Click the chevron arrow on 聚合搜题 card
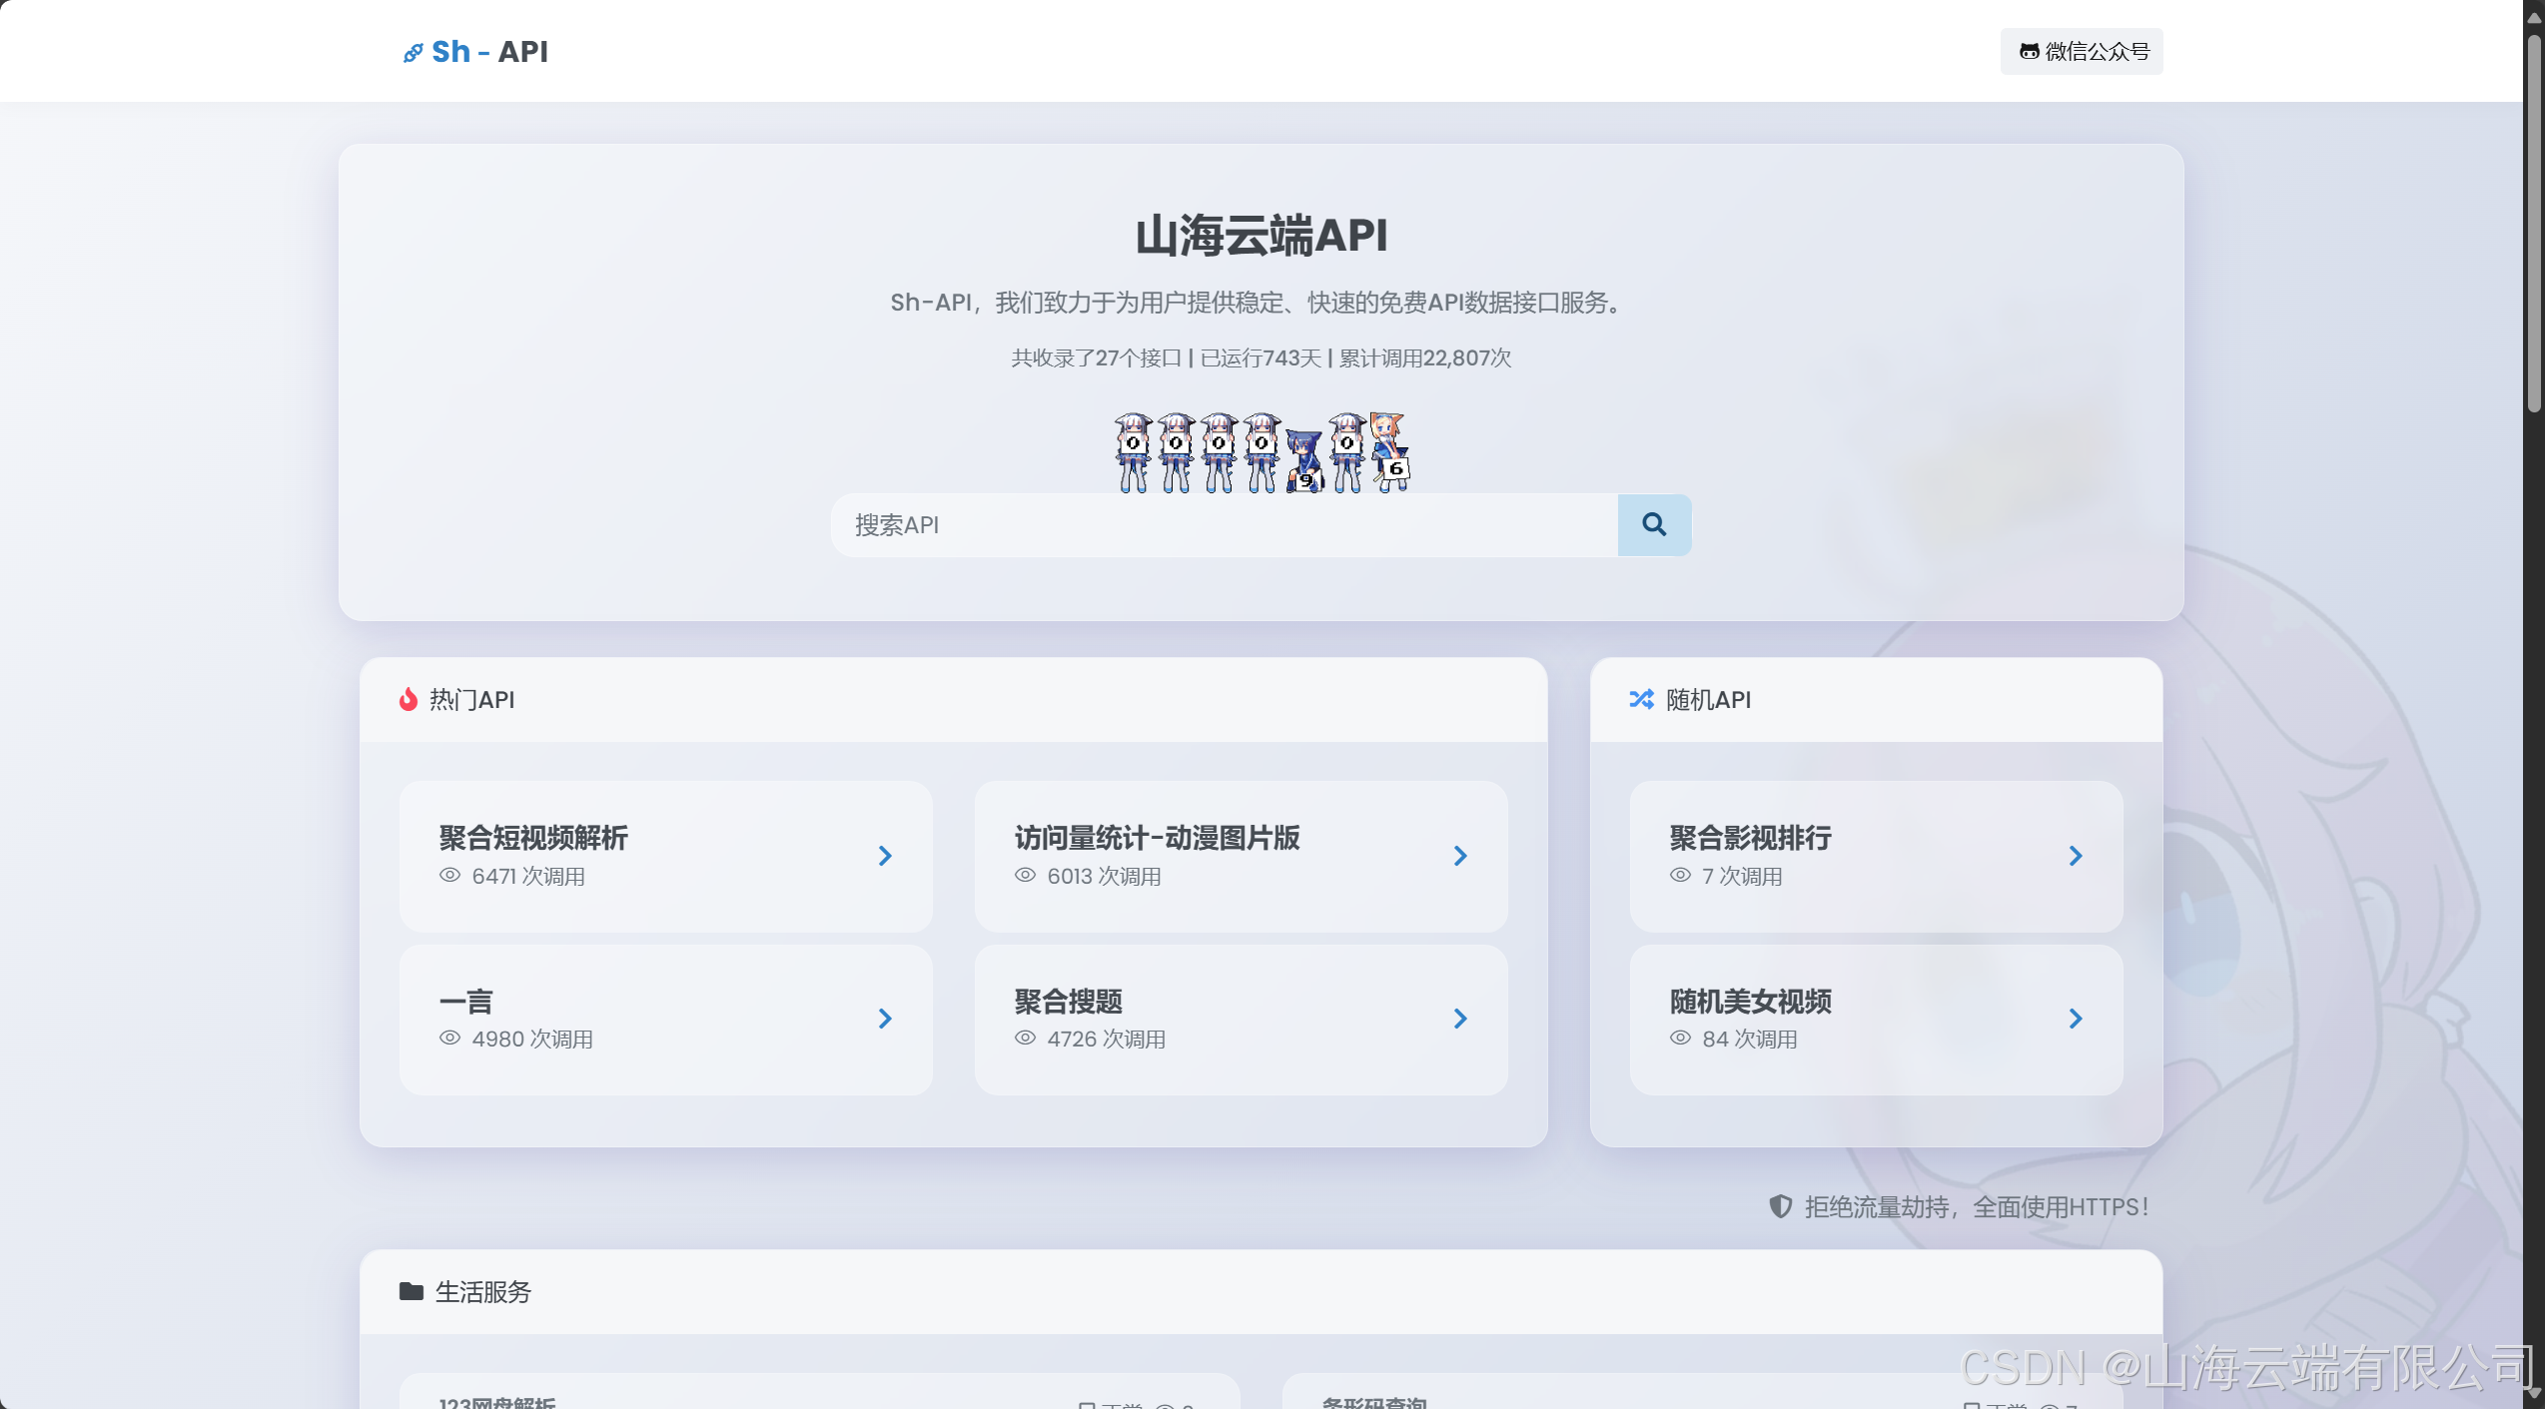 (x=1459, y=1019)
